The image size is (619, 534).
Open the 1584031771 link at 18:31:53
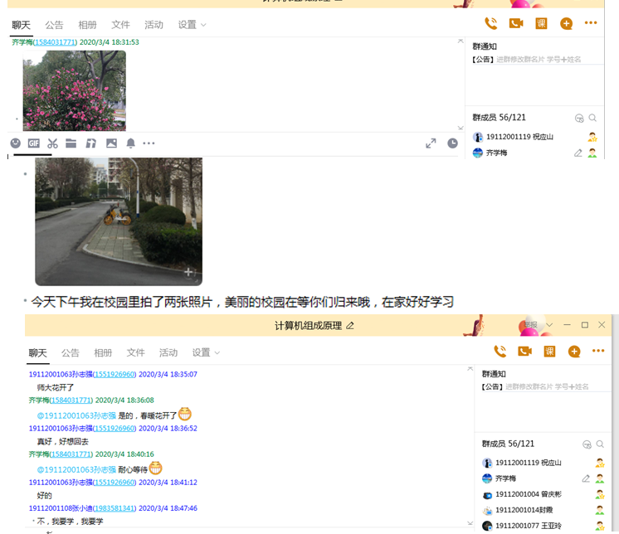pyautogui.click(x=55, y=42)
